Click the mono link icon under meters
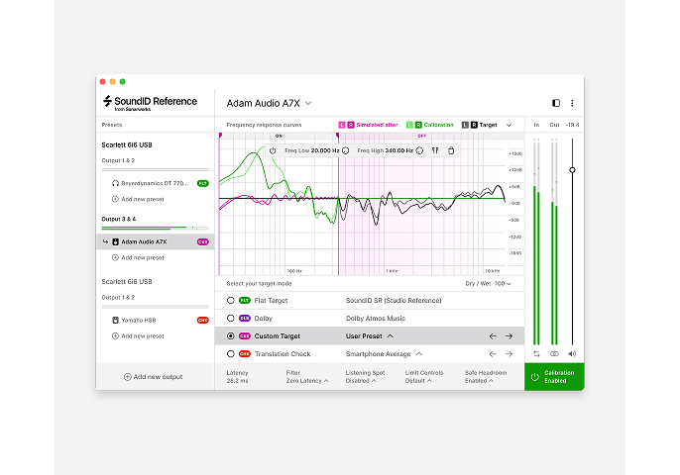The height and width of the screenshot is (475, 680). coord(554,353)
